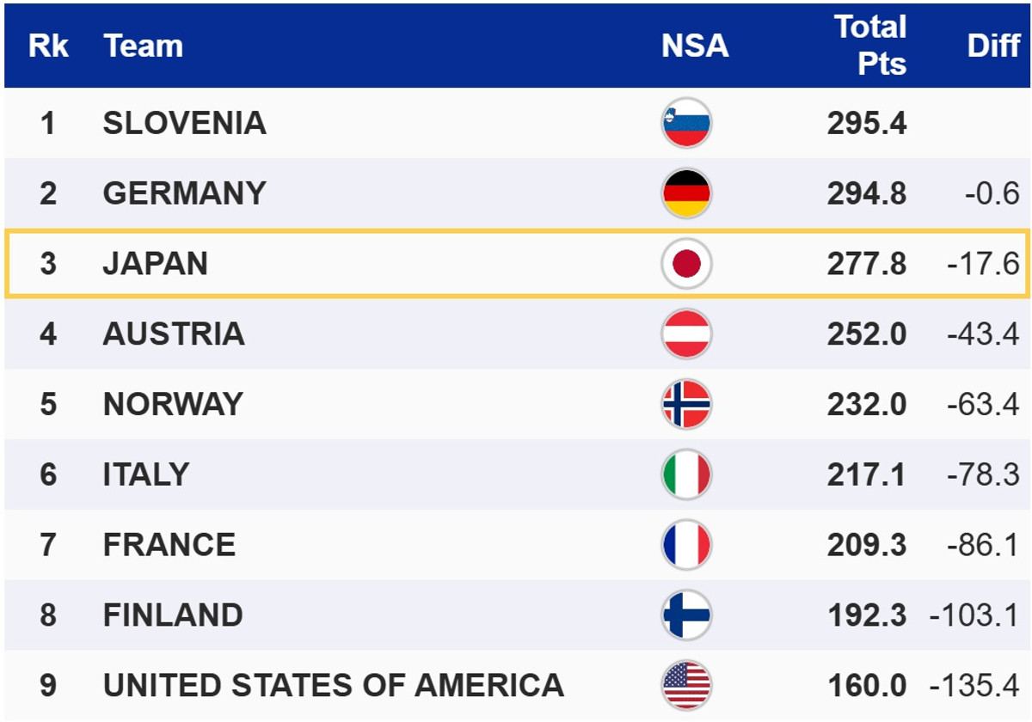Select the highlighted JAPAN team name

(156, 264)
